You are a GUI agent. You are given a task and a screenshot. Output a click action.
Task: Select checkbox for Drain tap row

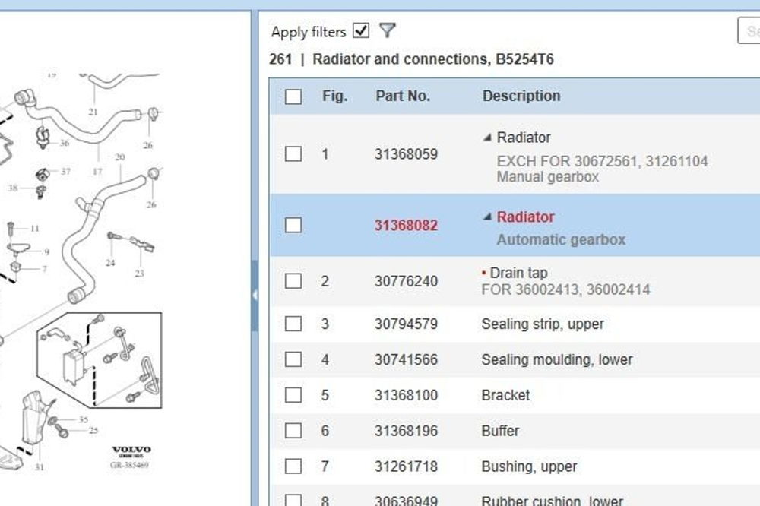coord(293,281)
